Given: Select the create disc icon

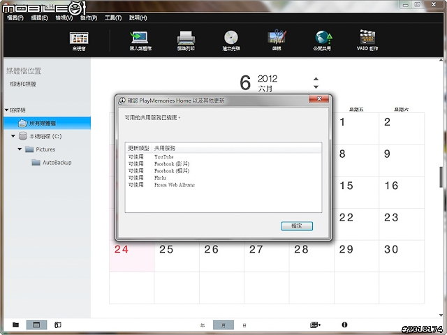Looking at the screenshot, I should [x=231, y=38].
